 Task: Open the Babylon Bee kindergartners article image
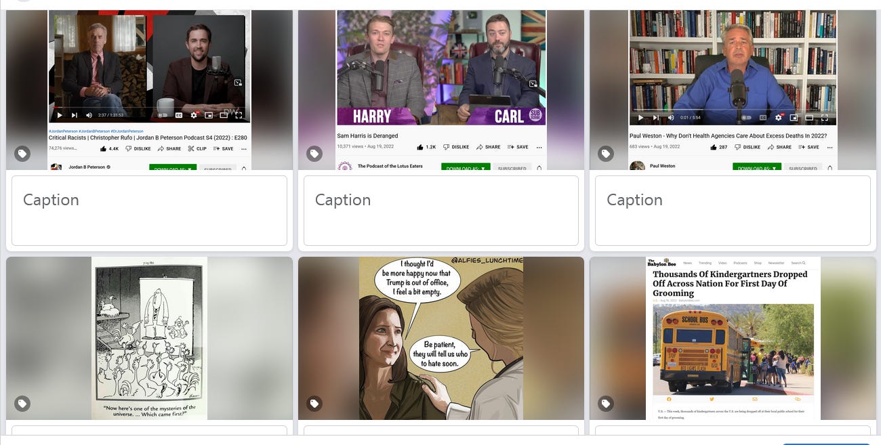tap(733, 338)
